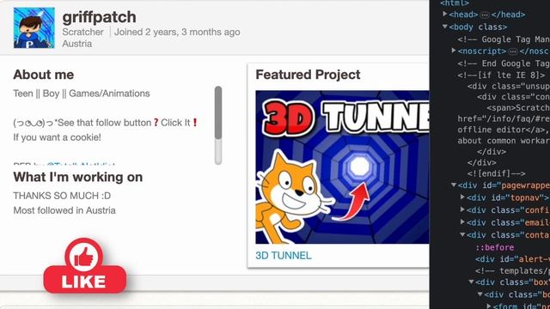Select the ::before pseudo-element row

pyautogui.click(x=495, y=247)
